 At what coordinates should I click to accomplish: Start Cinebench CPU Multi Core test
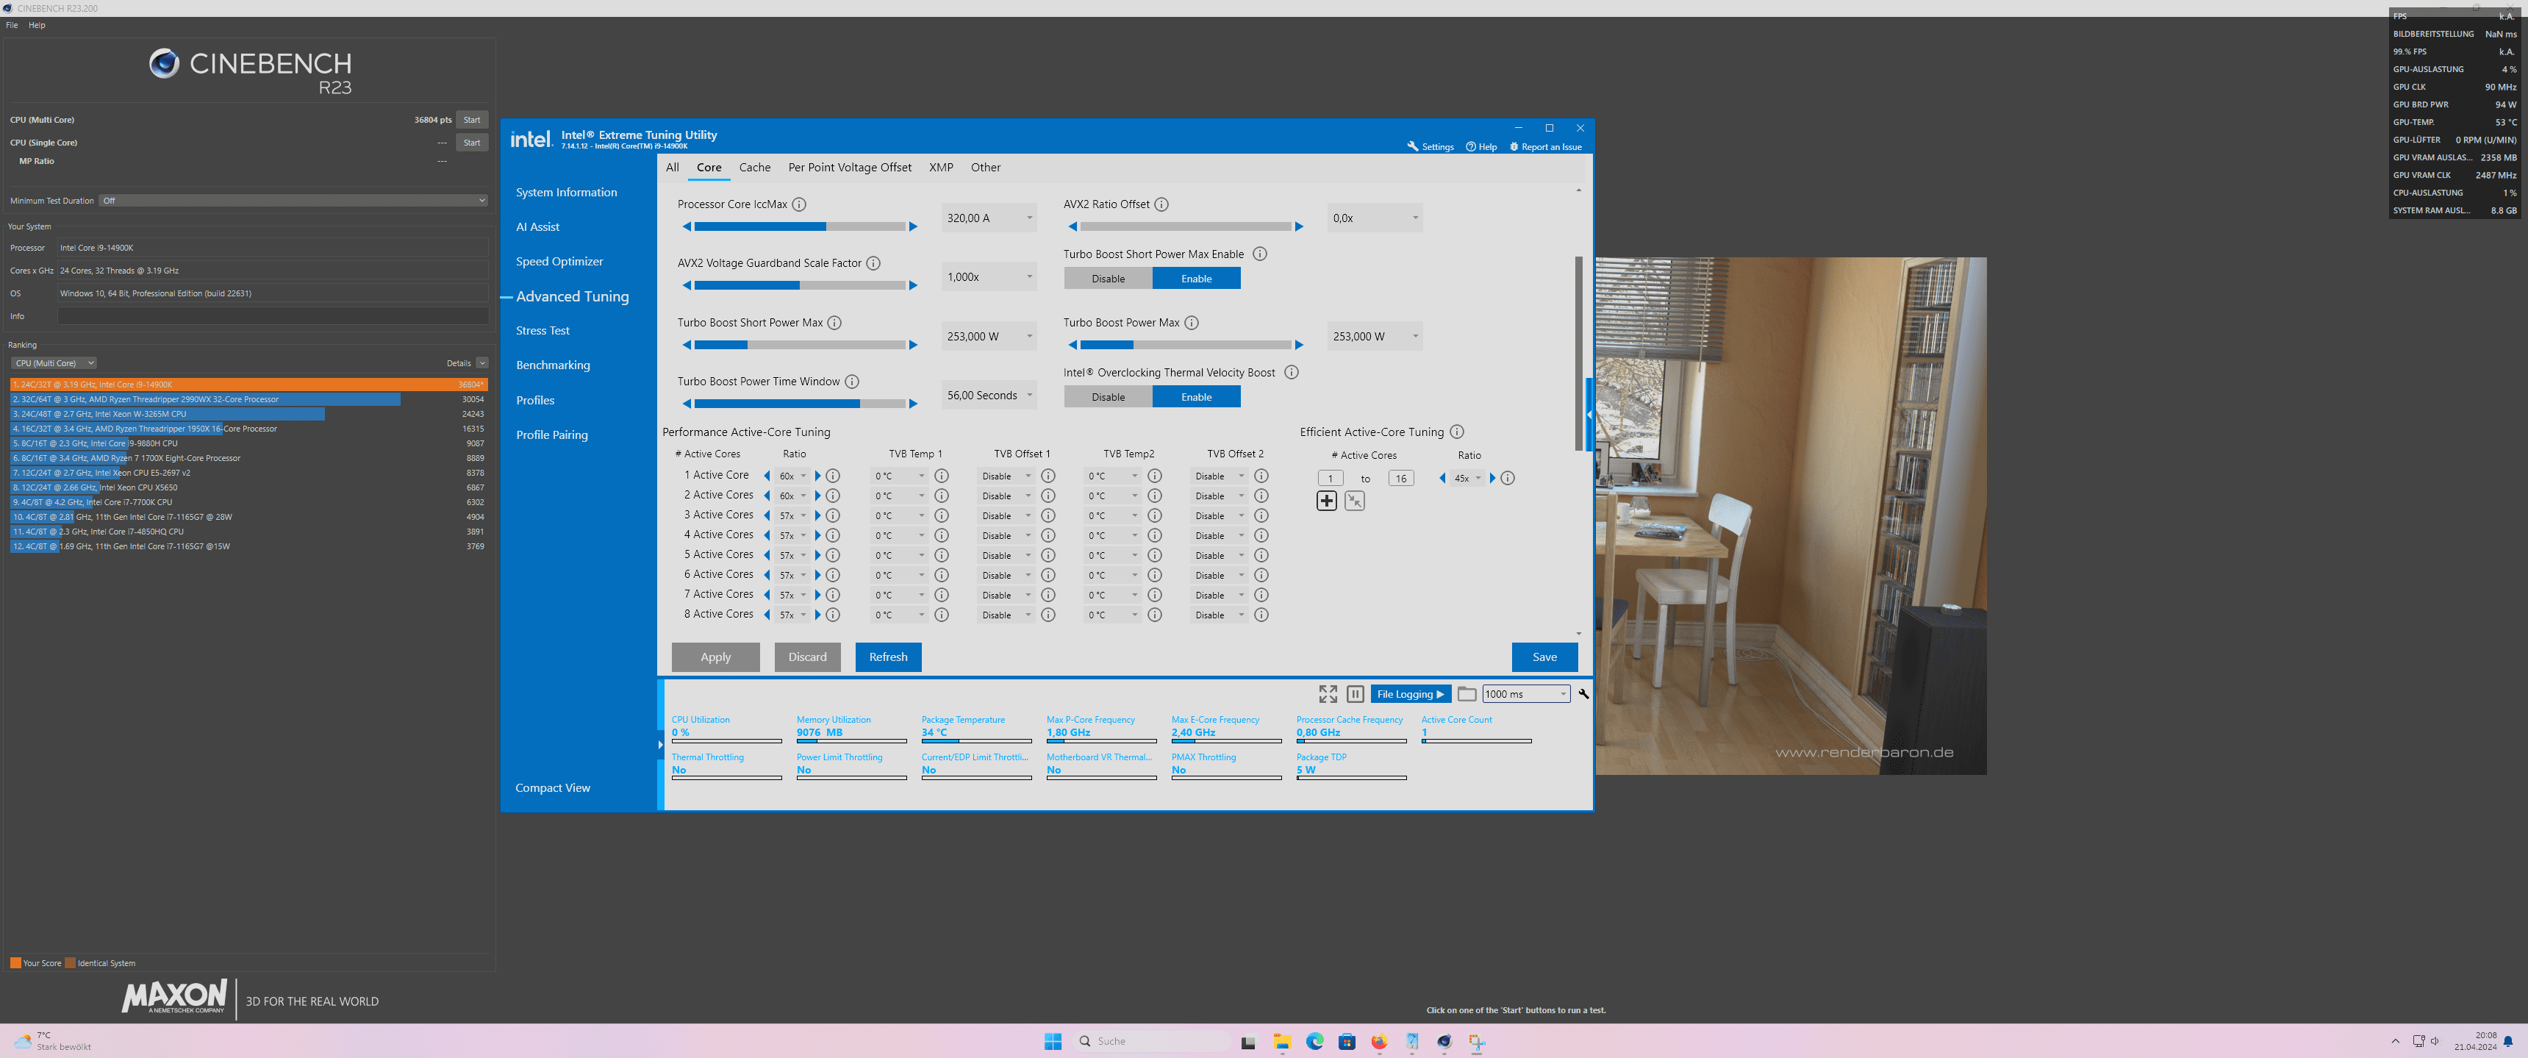[x=472, y=120]
